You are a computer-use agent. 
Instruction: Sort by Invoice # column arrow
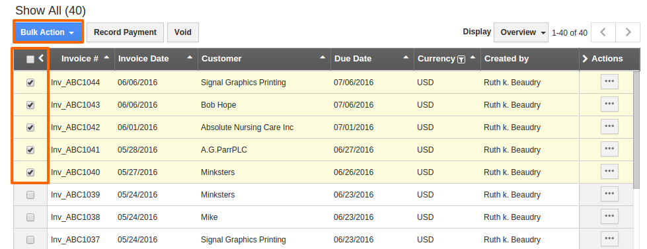click(x=106, y=57)
